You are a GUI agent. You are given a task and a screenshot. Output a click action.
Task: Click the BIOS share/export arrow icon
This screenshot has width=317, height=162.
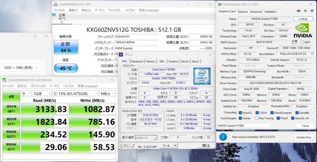click(295, 42)
